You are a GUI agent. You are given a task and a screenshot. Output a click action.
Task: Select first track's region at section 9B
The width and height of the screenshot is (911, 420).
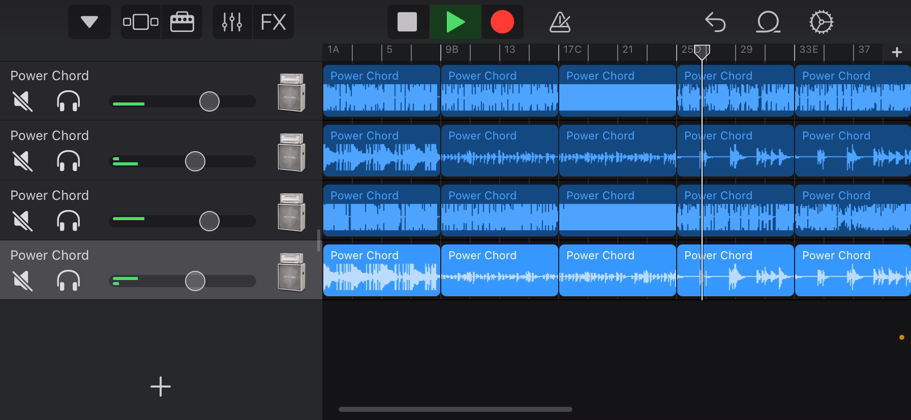coord(500,91)
